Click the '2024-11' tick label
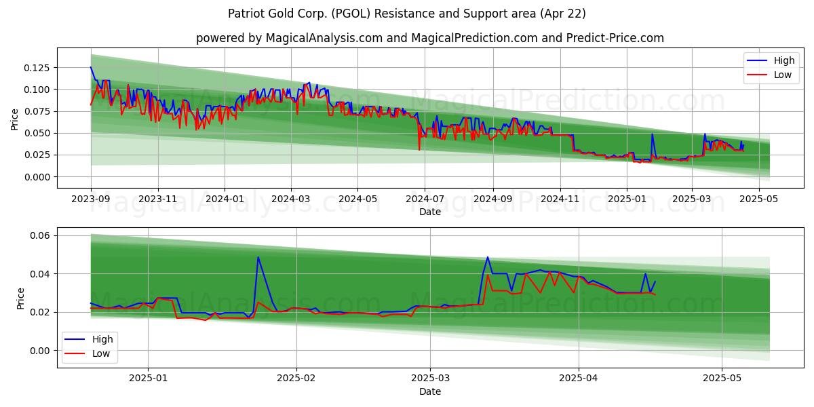The image size is (814, 407). pyautogui.click(x=560, y=198)
